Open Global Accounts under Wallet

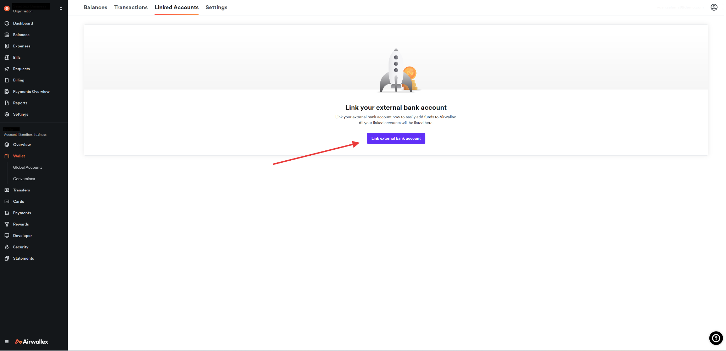[x=28, y=167]
